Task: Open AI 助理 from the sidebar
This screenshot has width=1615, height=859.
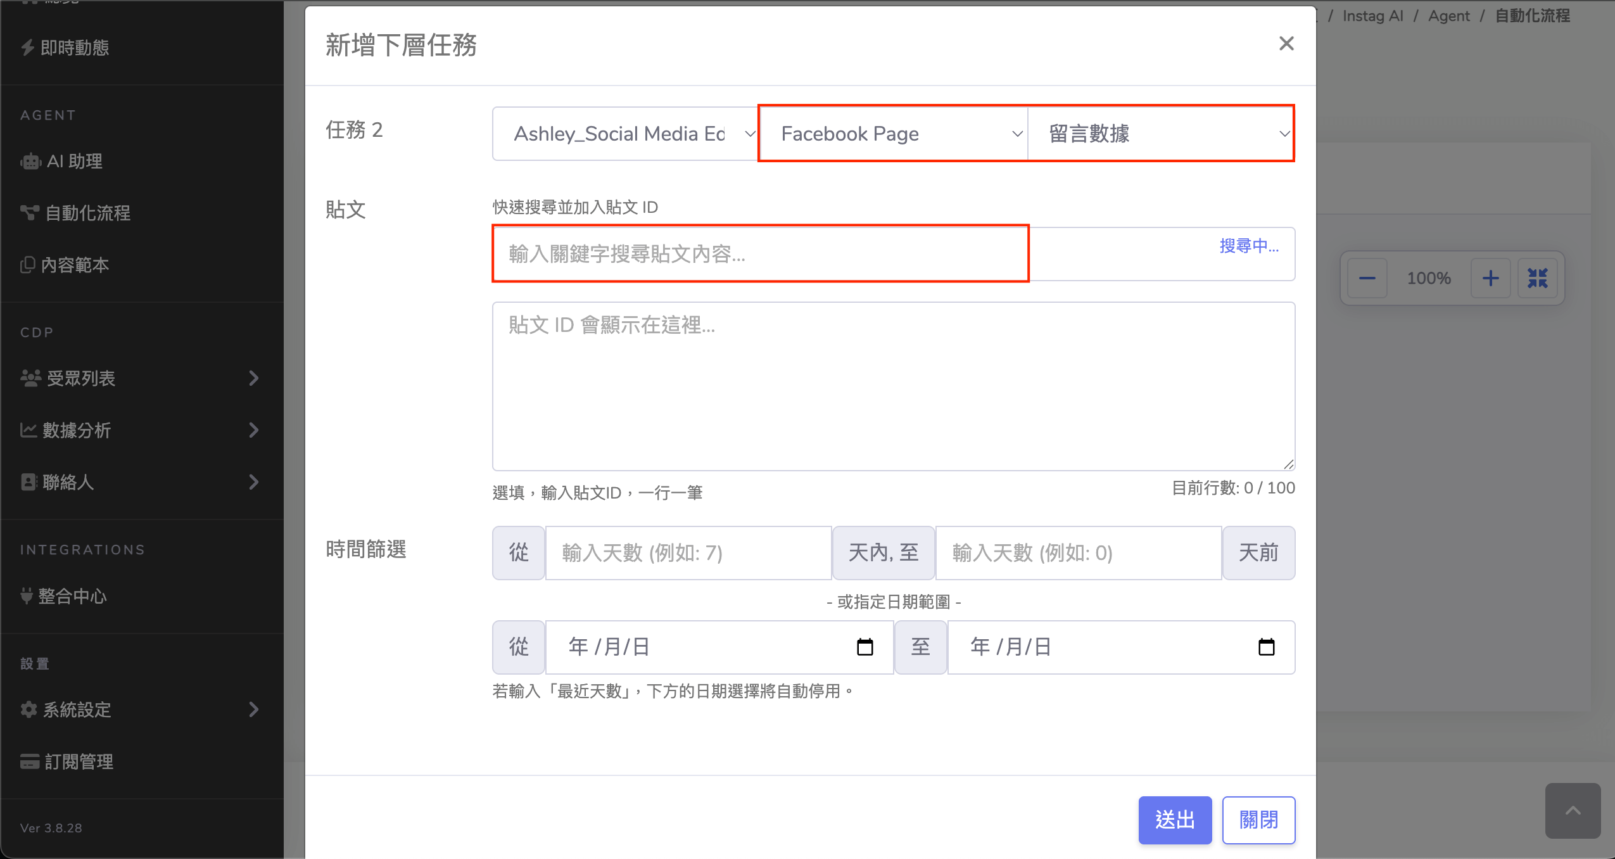Action: [x=74, y=162]
